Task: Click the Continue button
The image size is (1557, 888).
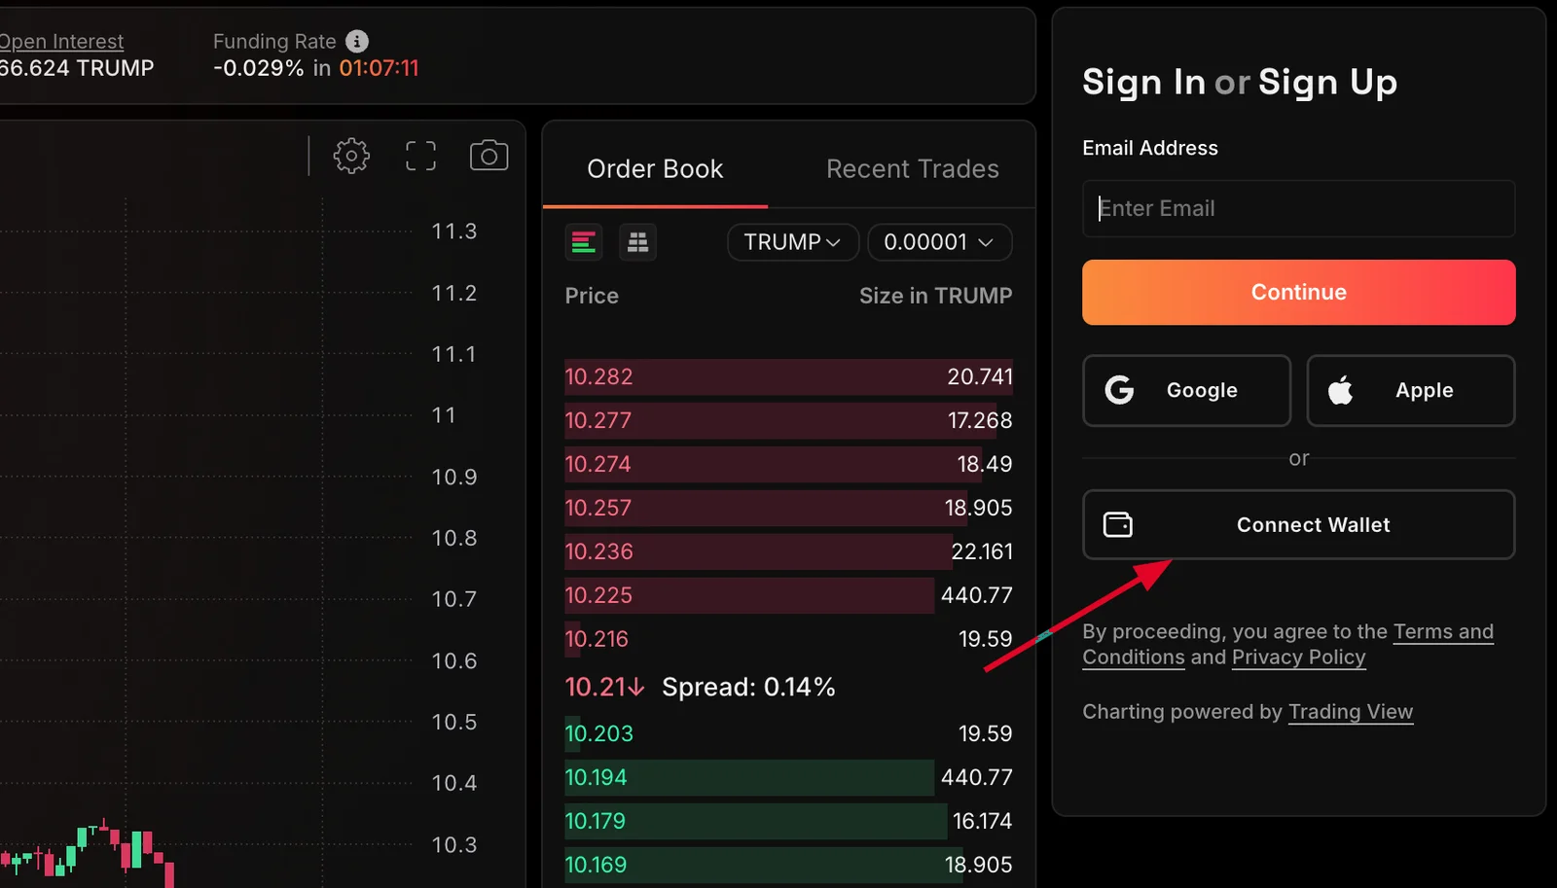Action: tap(1298, 292)
